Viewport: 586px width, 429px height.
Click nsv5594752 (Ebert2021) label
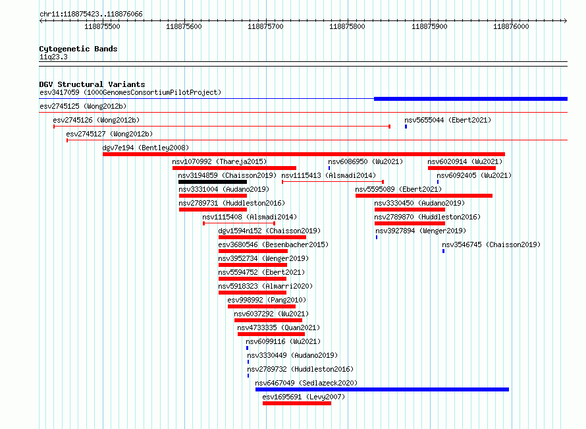pyautogui.click(x=261, y=272)
